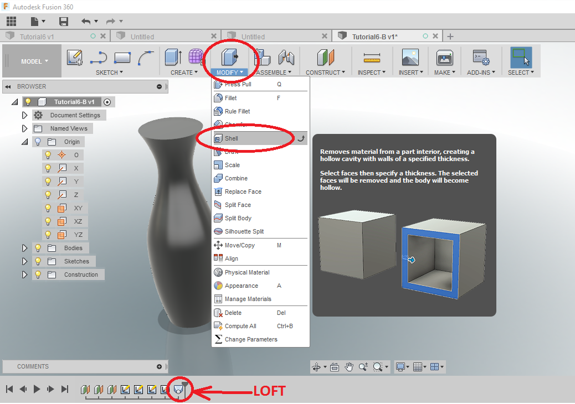Click the Zoom magnifier icon

pyautogui.click(x=363, y=366)
